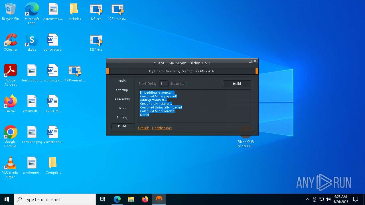Open volume control in system tray

tap(328, 199)
